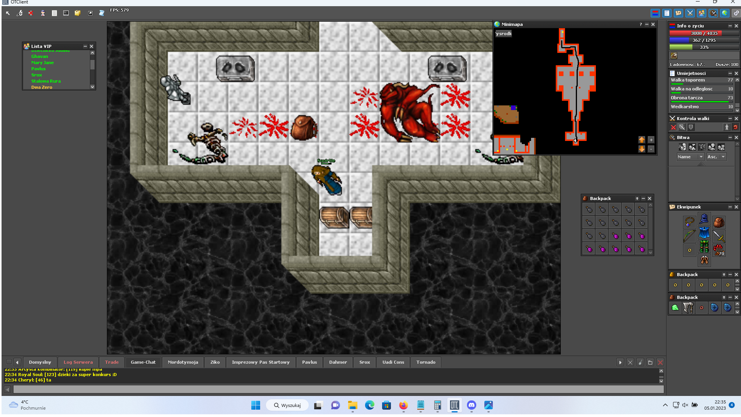Click the green legs slot in Ekwipunek

tap(704, 246)
